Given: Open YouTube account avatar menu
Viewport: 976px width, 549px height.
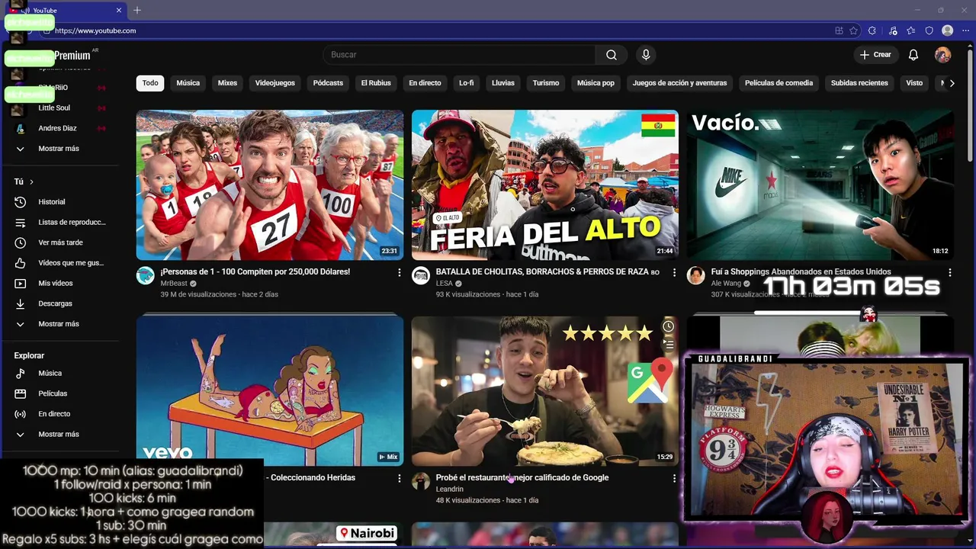Looking at the screenshot, I should tap(943, 55).
